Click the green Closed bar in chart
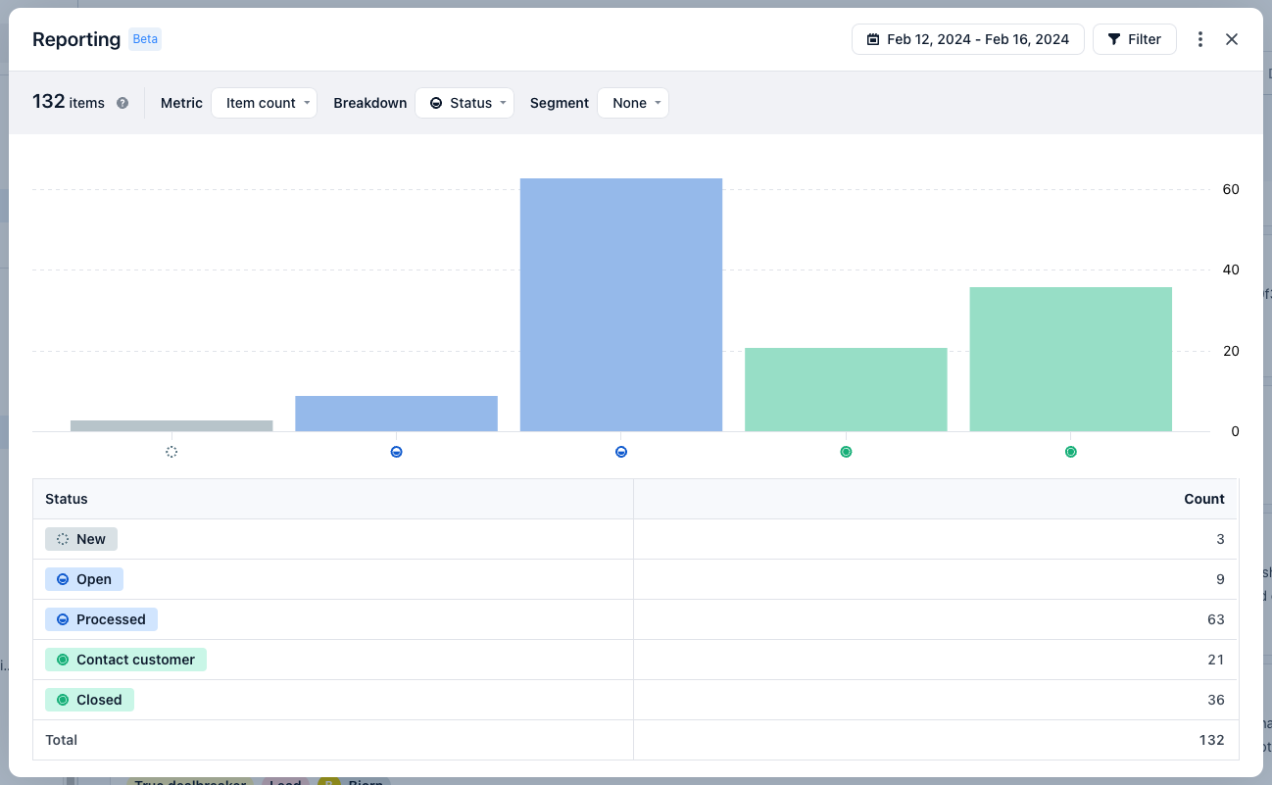 [1071, 359]
